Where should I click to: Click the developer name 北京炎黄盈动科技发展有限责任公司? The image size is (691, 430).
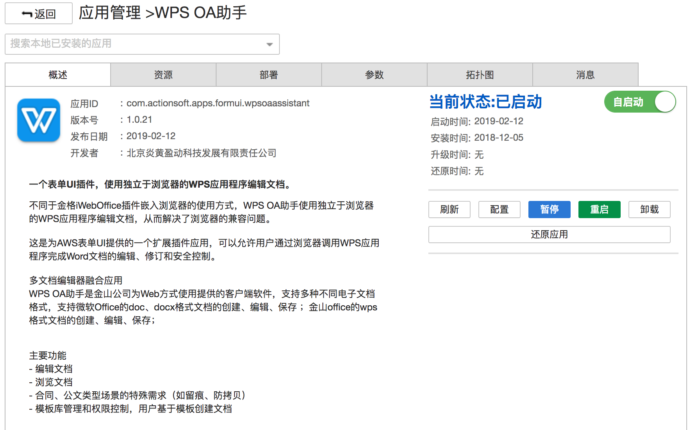[202, 153]
